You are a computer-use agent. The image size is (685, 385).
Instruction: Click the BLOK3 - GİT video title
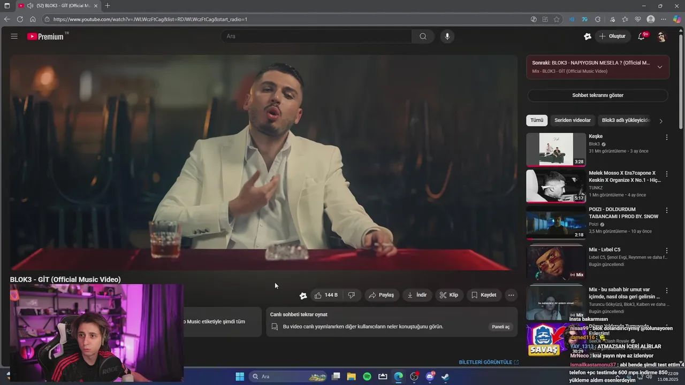coord(65,280)
